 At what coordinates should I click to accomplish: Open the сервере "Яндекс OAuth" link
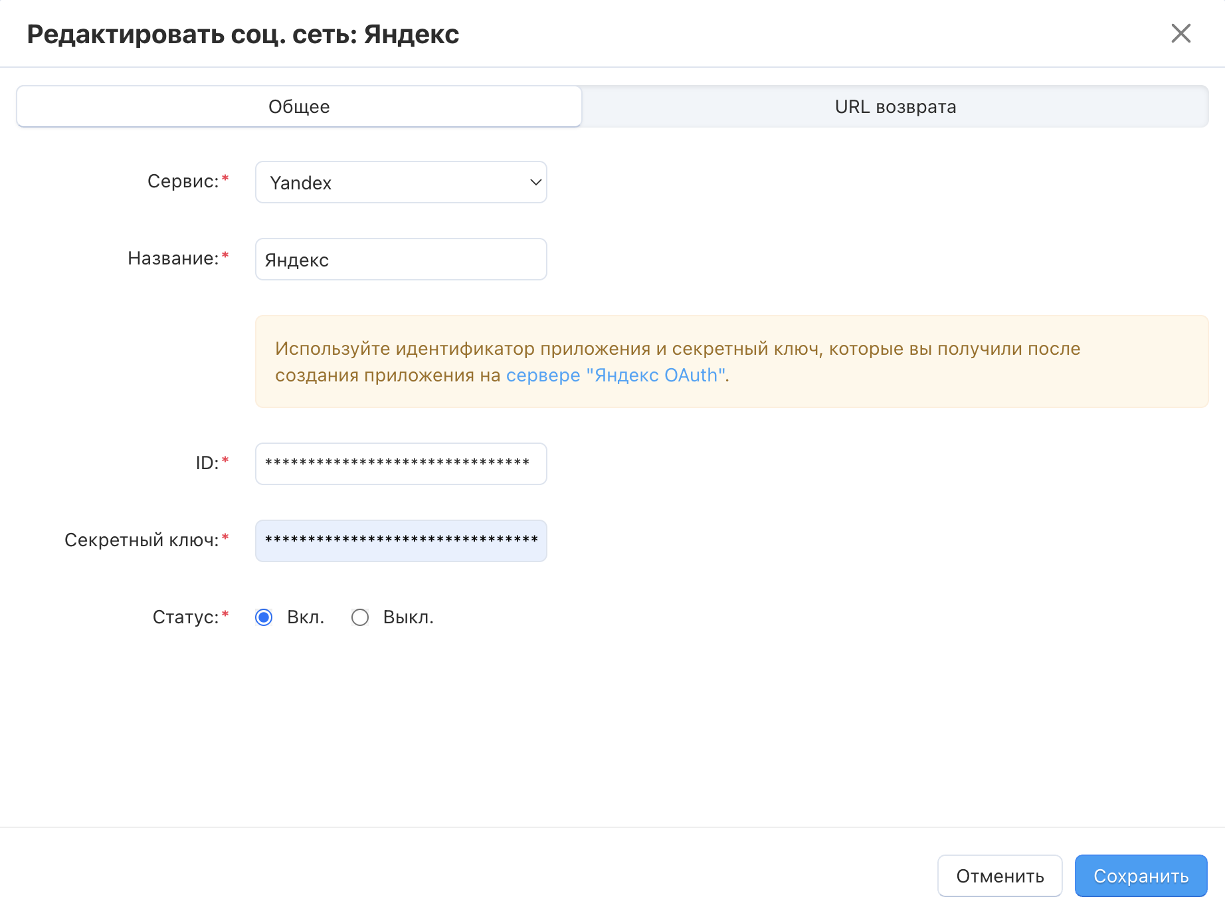[615, 375]
